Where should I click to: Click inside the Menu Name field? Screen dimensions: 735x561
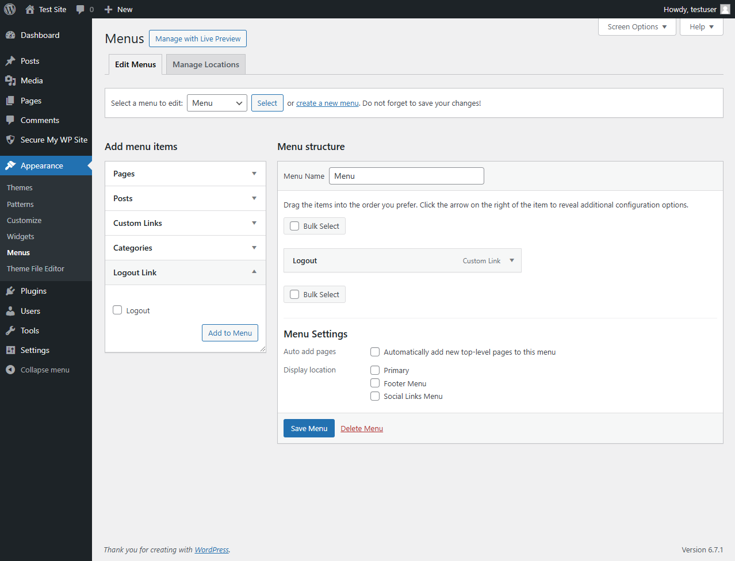pyautogui.click(x=406, y=175)
